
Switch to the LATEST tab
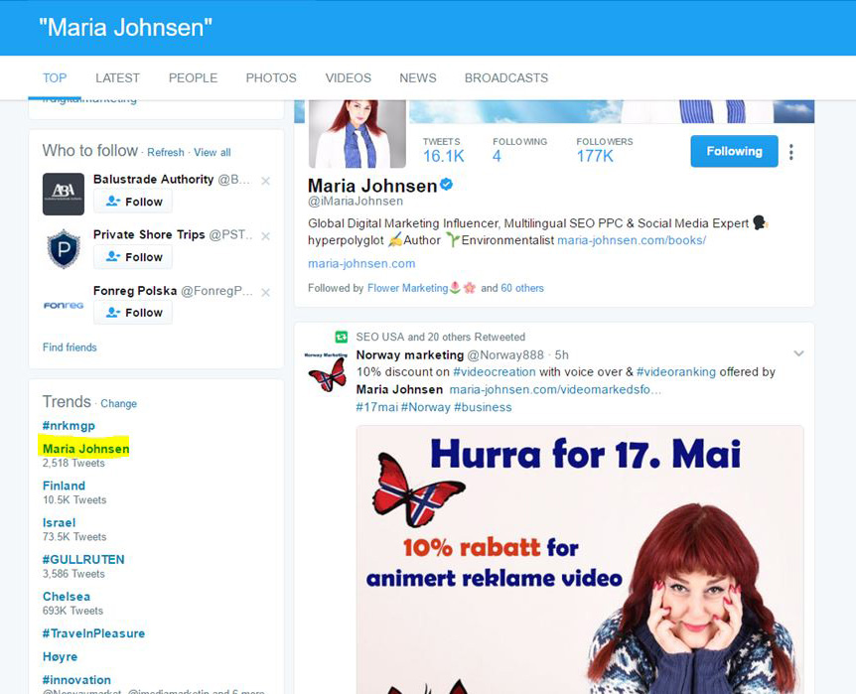pos(117,78)
